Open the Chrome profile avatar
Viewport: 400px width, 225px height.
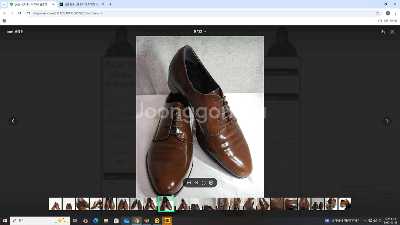tap(388, 13)
